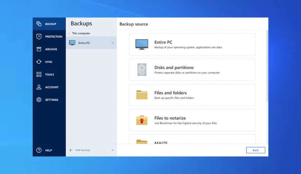
Task: Click the Sync arrows icon
Action: click(x=39, y=62)
